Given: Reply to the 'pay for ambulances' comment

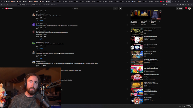Looking at the screenshot, I should tap(45, 18).
